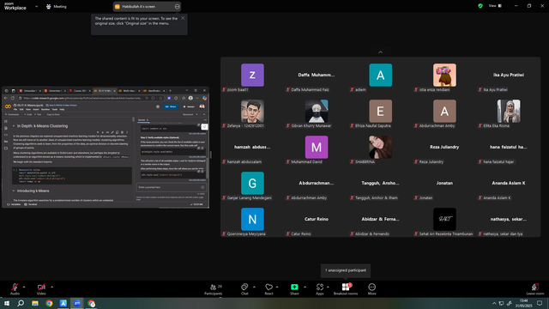Switch to Zoom taskbar icon

click(x=77, y=303)
